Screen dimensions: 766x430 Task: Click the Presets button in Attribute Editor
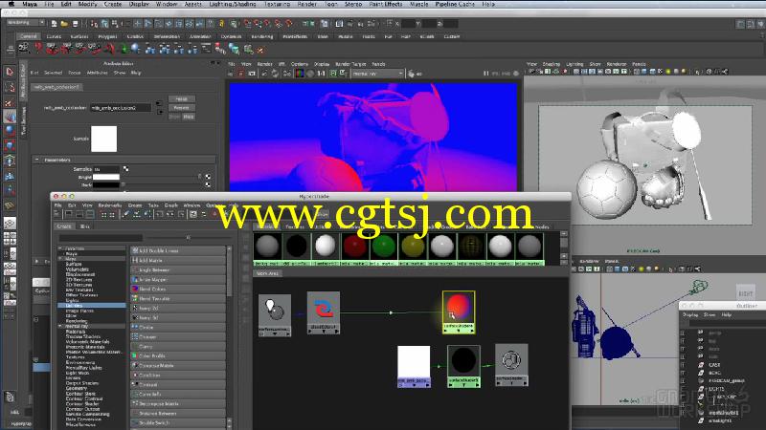pos(181,108)
